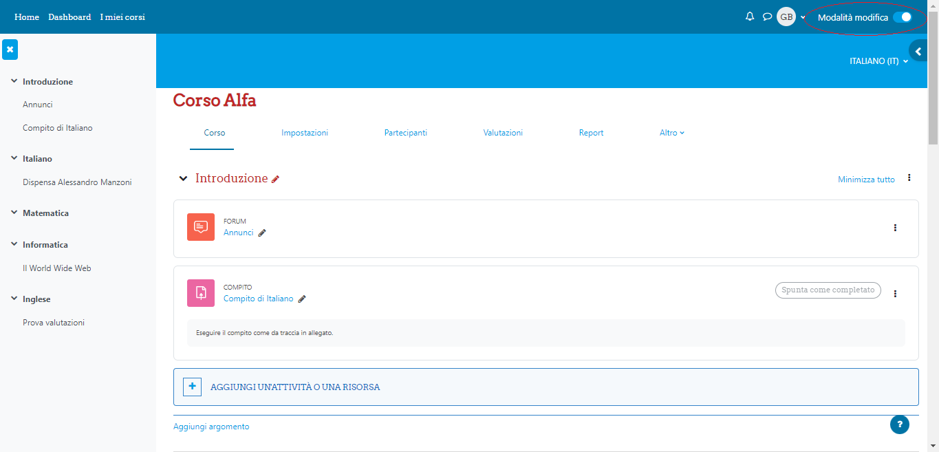The image size is (939, 452).
Task: Click the Forum activity icon
Action: [x=201, y=227]
